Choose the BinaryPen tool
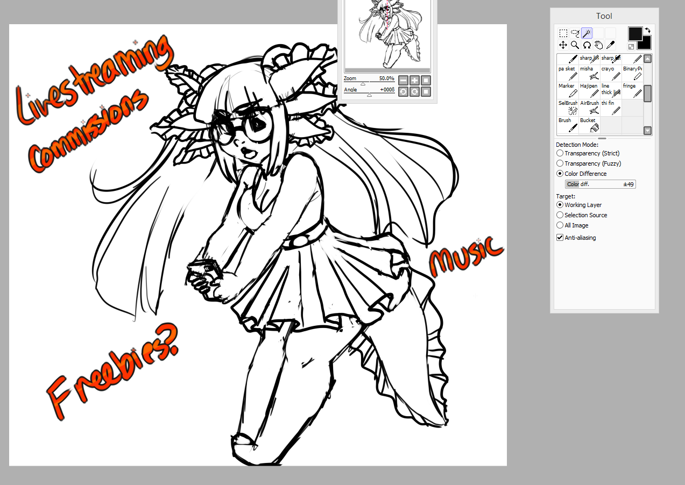685x485 pixels. pyautogui.click(x=632, y=73)
